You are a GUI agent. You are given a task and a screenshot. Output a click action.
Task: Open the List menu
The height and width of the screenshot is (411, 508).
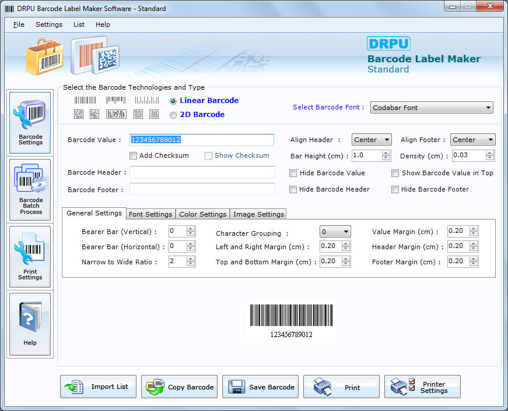pyautogui.click(x=79, y=24)
